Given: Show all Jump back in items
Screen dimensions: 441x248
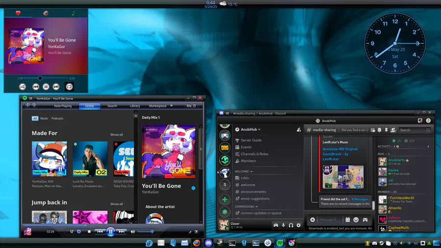Looking at the screenshot, I should click(x=117, y=204).
